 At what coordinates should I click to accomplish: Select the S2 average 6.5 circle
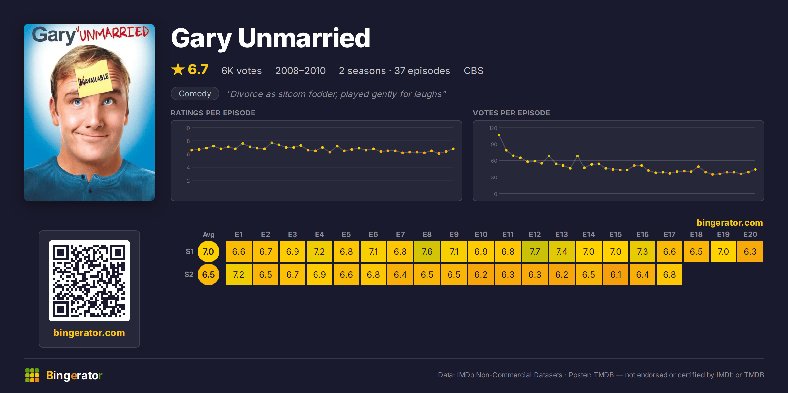pos(208,275)
